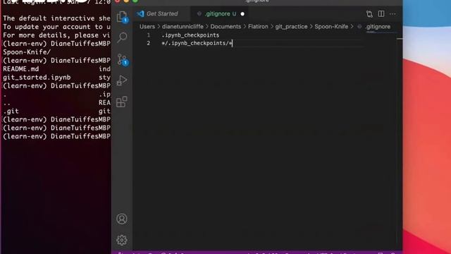Click the minimap in the editor
Viewport: 451px width, 254px height.
pos(381,32)
